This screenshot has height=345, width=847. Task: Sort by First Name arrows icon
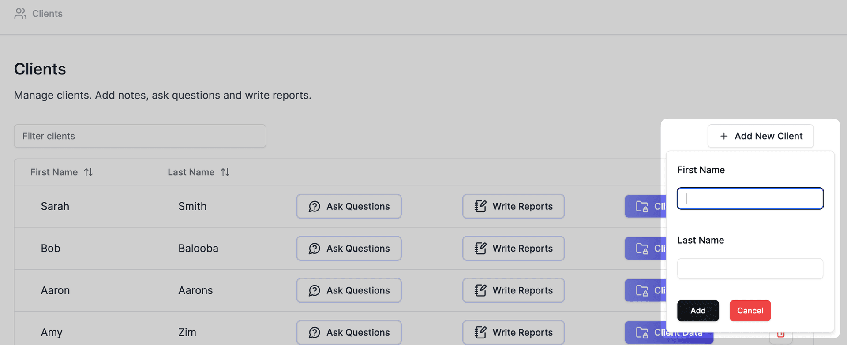pyautogui.click(x=89, y=172)
